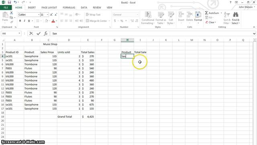257x145 pixels.
Task: Open the font color dropdown arrow
Action: (x=57, y=21)
